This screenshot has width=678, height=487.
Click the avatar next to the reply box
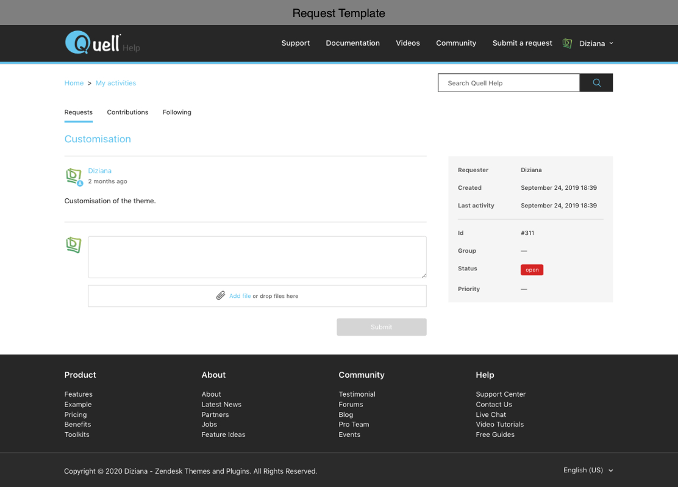(x=74, y=245)
